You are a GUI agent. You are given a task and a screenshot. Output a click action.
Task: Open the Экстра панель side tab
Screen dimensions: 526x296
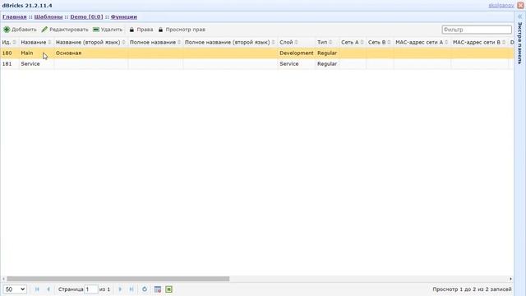pos(520,43)
